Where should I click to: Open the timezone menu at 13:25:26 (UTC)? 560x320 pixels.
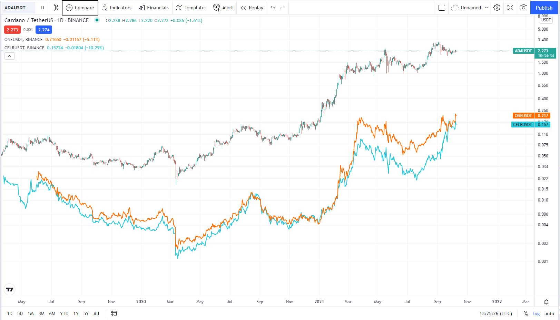[x=496, y=313]
